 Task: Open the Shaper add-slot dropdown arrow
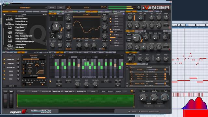pyautogui.click(x=138, y=52)
